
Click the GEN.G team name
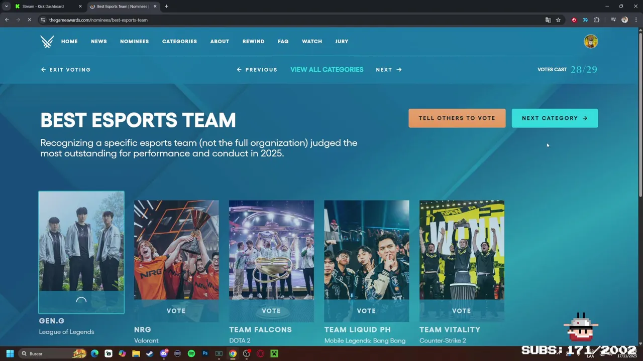[52, 321]
